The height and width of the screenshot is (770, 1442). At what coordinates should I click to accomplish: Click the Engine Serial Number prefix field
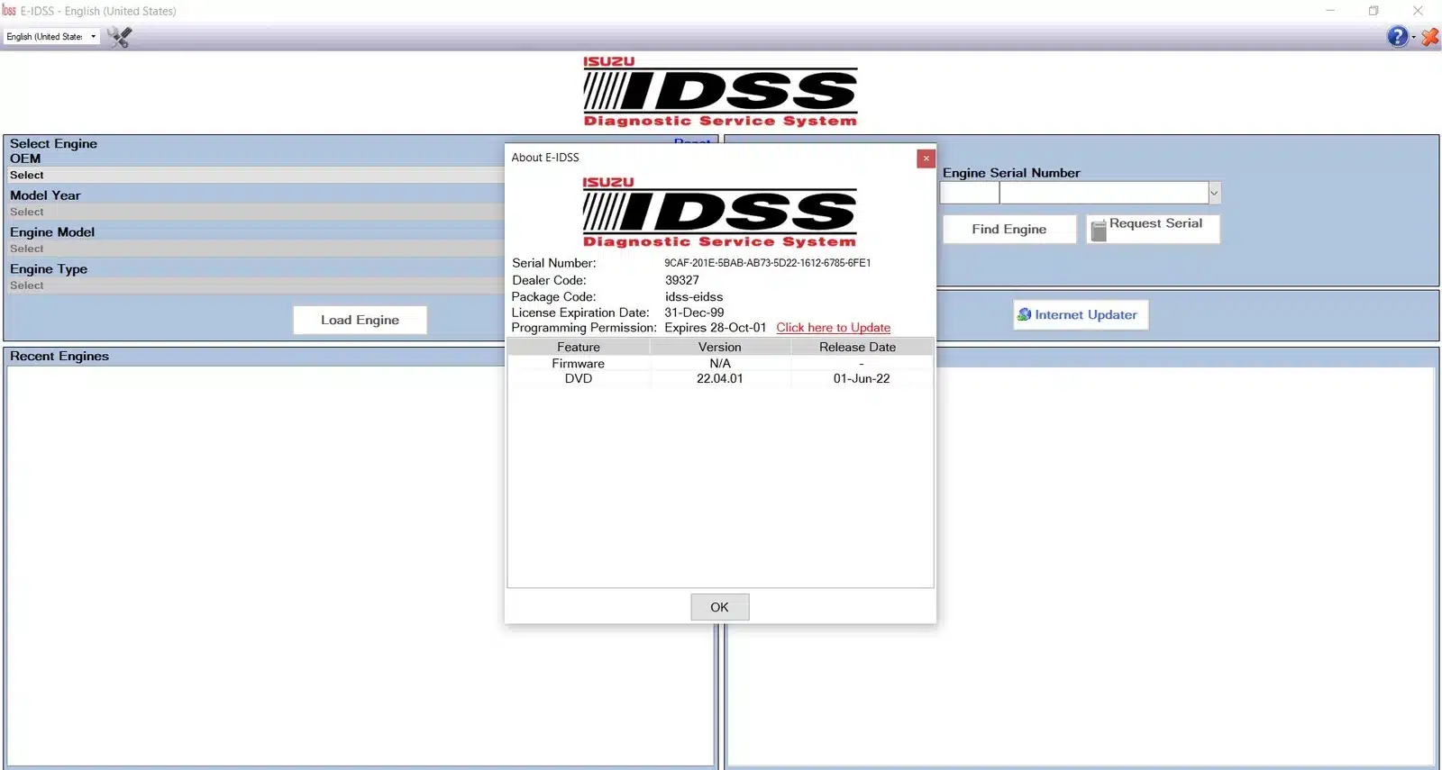(x=969, y=193)
